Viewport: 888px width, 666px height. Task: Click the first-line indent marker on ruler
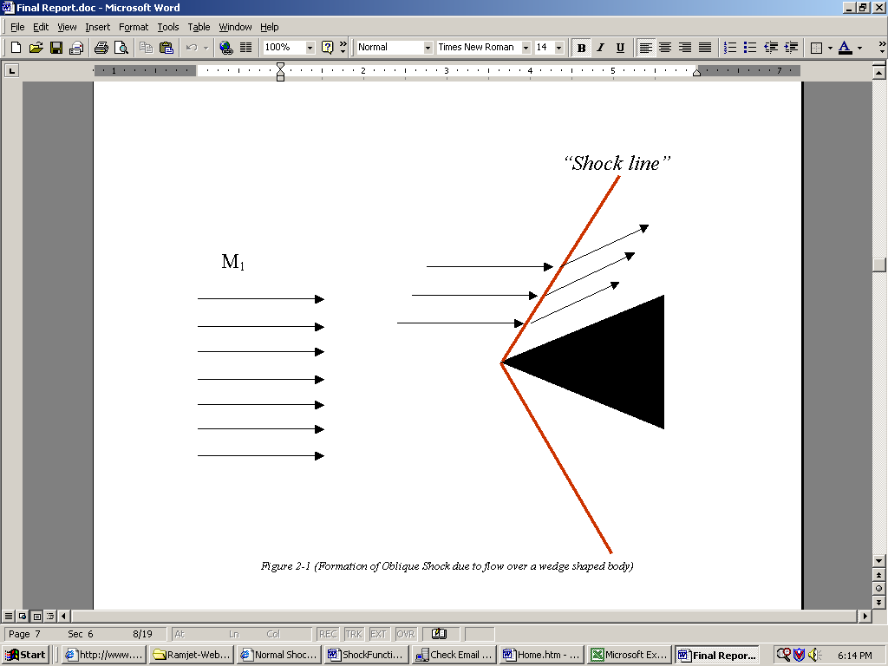(x=280, y=66)
